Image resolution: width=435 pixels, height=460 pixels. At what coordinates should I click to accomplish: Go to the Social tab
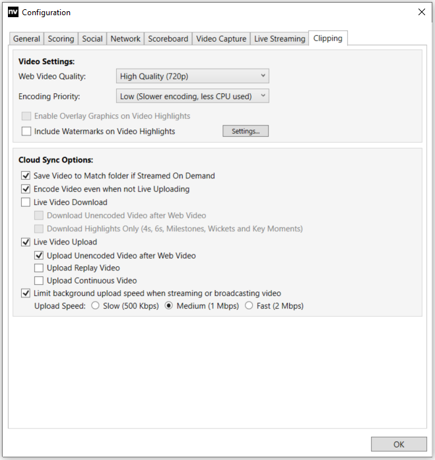pyautogui.click(x=92, y=39)
